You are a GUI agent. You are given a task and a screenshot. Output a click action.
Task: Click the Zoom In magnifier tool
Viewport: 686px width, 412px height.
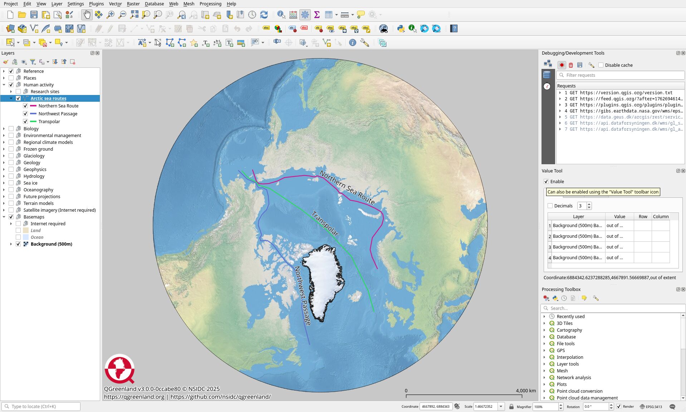tap(111, 15)
